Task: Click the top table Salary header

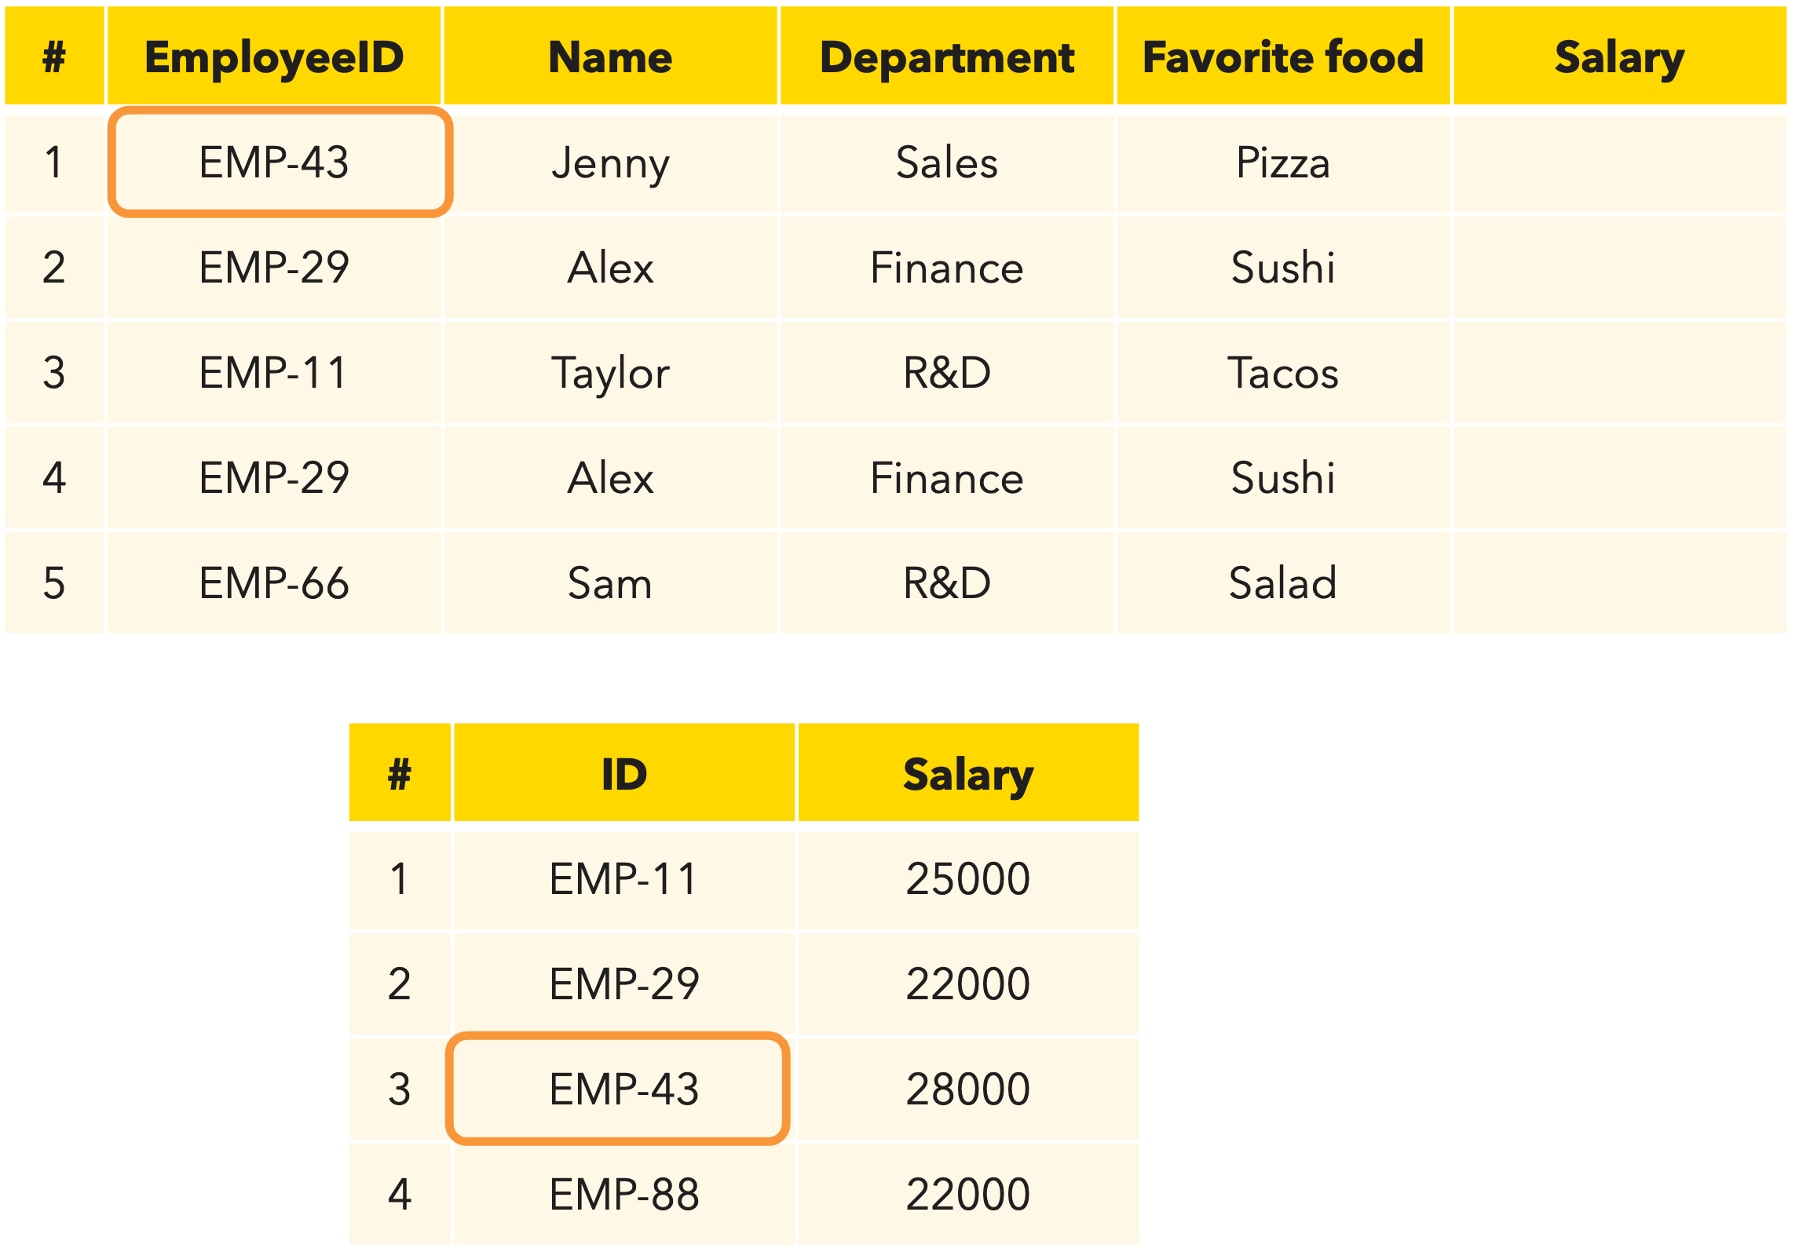Action: pyautogui.click(x=1619, y=56)
